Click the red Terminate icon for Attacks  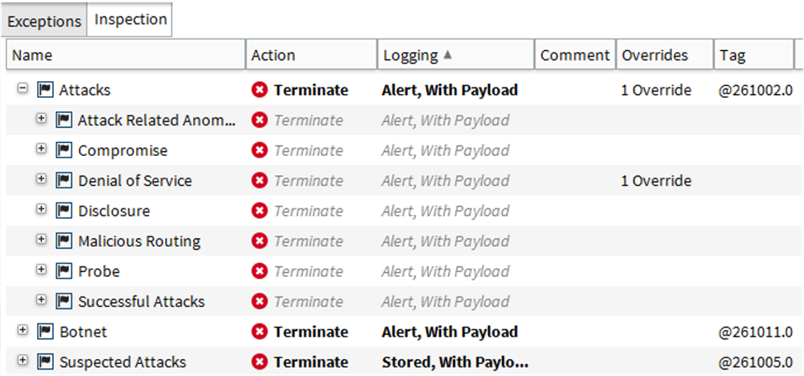click(259, 90)
